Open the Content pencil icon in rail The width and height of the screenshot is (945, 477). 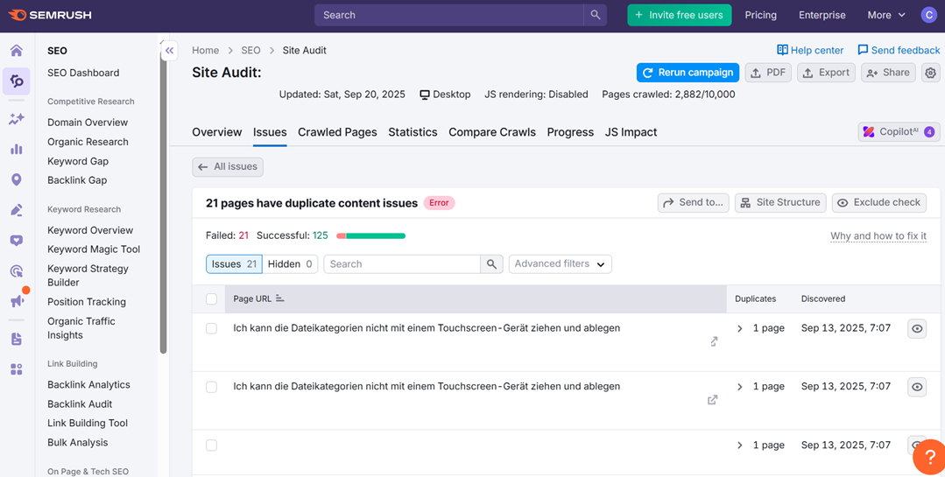point(17,210)
